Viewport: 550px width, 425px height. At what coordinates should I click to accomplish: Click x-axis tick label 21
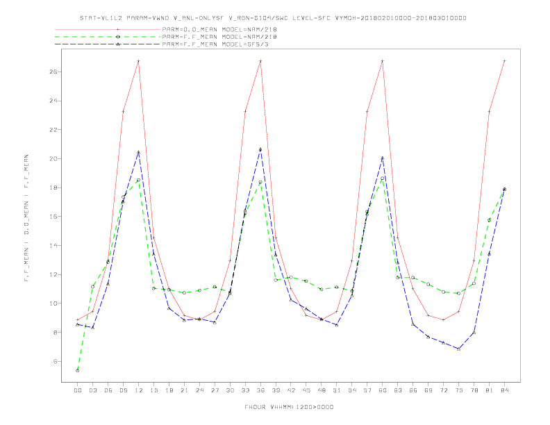point(184,390)
